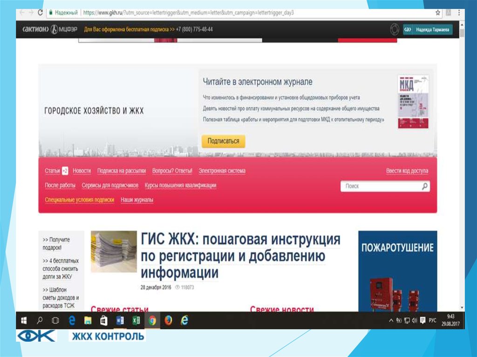Screen dimensions: 477x357
Task: Open Девять новостей про оплату коммунальных ресурсов
Action: 291,108
